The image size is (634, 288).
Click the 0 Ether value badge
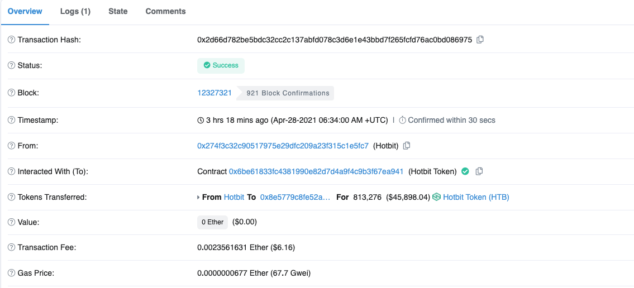click(212, 222)
